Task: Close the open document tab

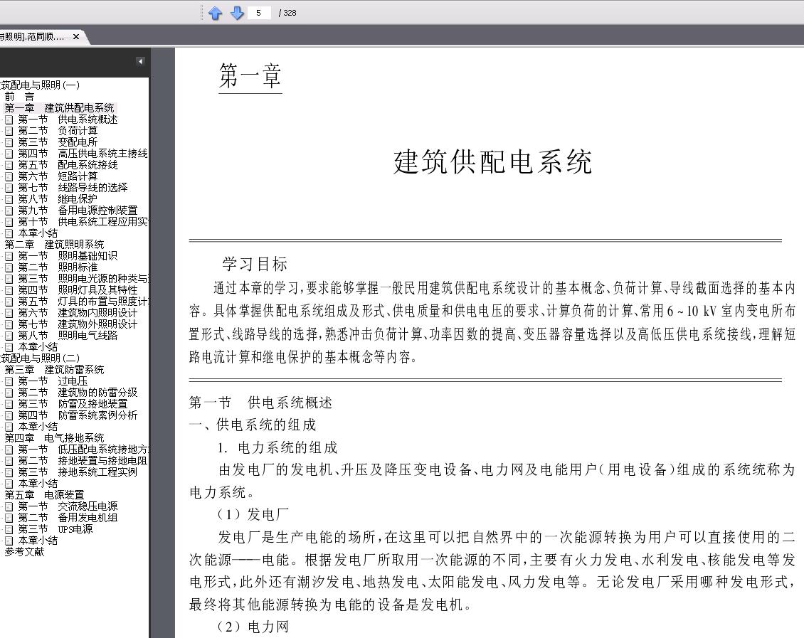Action: pyautogui.click(x=76, y=36)
